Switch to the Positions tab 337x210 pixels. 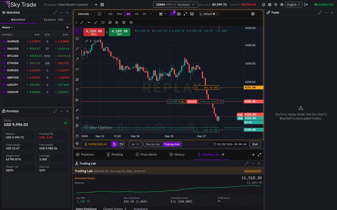point(85,154)
